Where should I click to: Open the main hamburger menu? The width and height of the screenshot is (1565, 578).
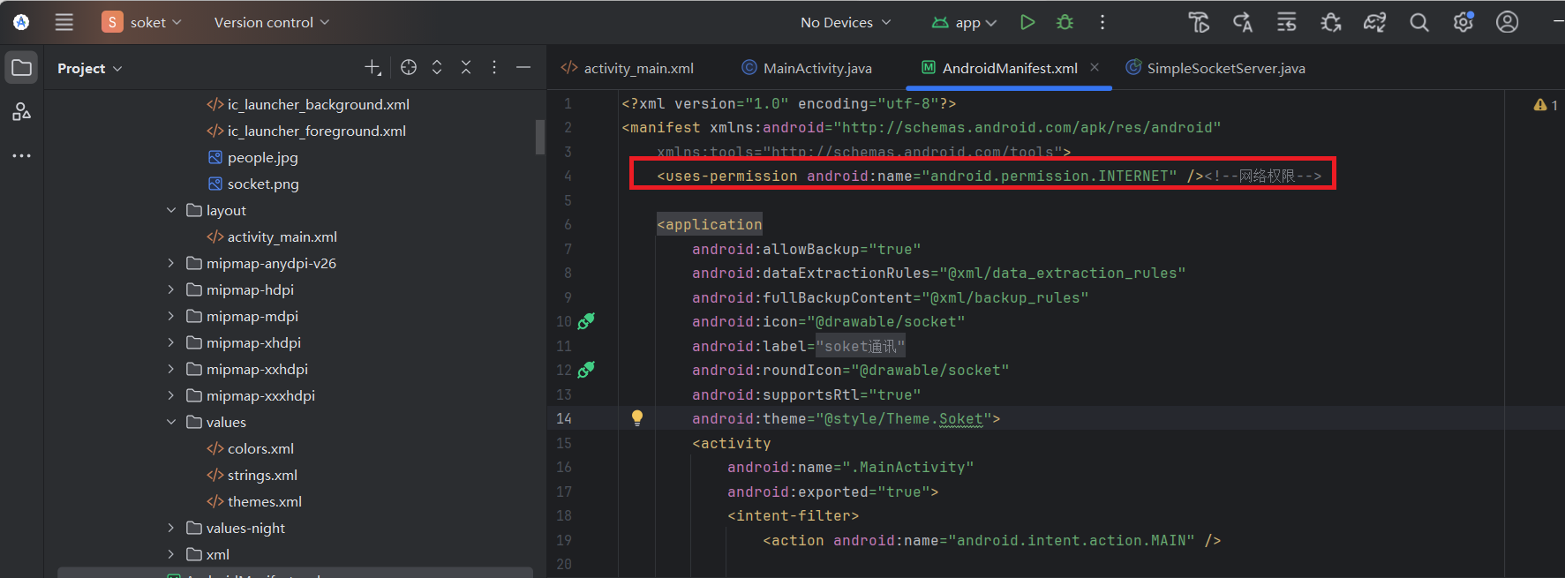[64, 22]
